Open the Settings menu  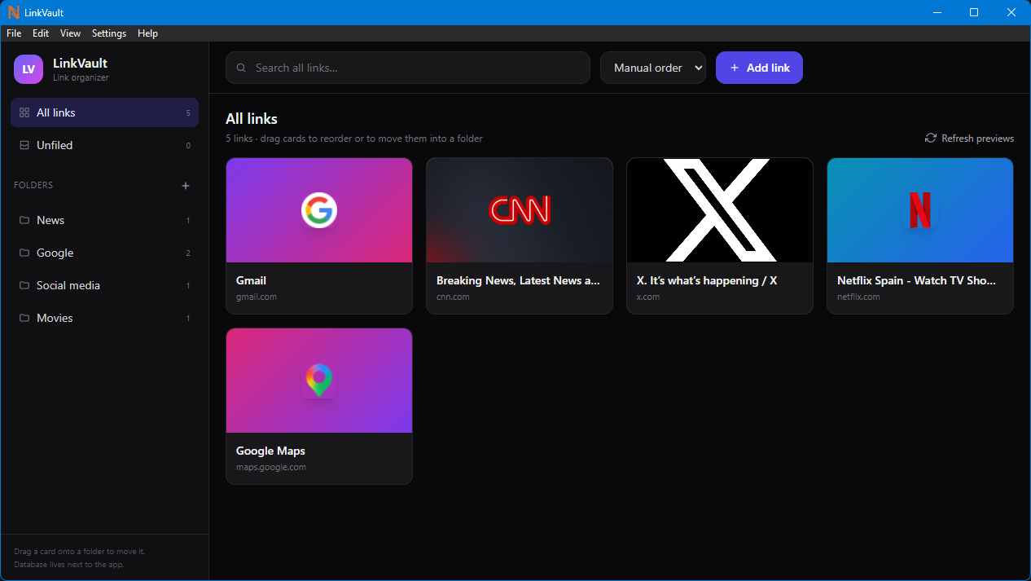(109, 33)
